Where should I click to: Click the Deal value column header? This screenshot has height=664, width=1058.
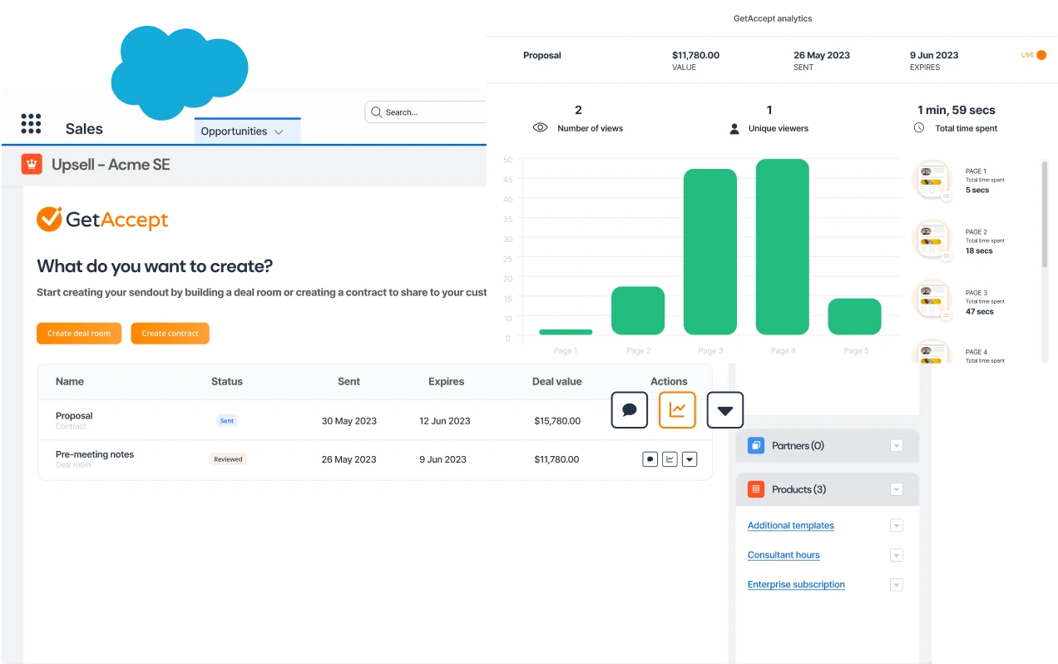557,382
